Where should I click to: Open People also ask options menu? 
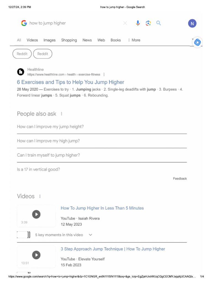point(62,114)
